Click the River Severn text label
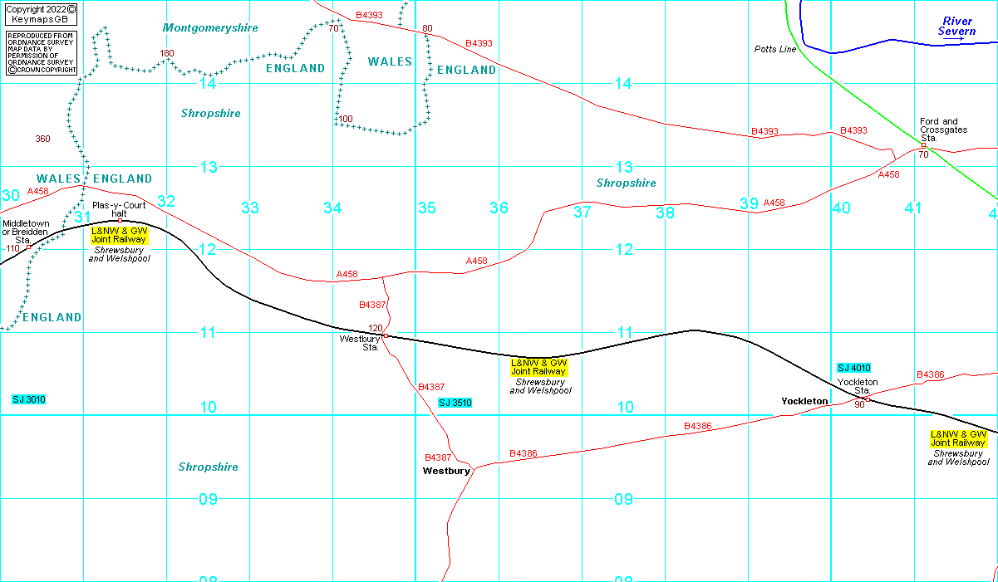998x582 pixels. click(956, 26)
